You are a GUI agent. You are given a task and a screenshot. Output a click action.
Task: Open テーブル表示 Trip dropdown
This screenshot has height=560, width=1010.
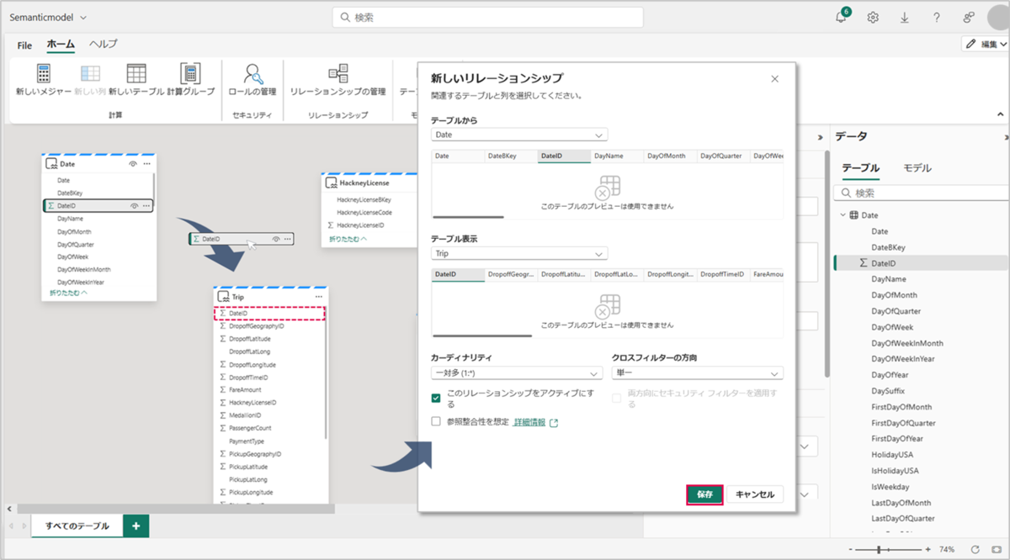(519, 253)
